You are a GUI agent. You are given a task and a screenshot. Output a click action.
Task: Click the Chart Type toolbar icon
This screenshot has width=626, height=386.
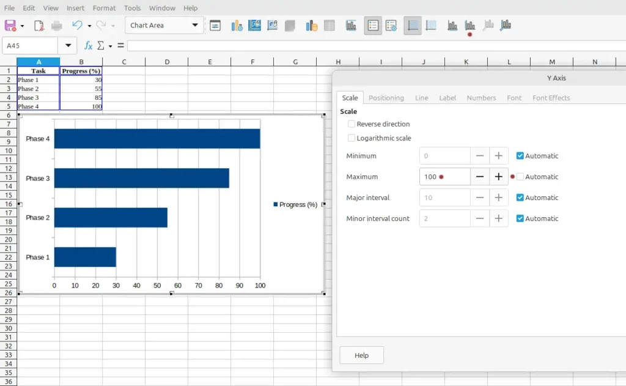pyautogui.click(x=237, y=26)
